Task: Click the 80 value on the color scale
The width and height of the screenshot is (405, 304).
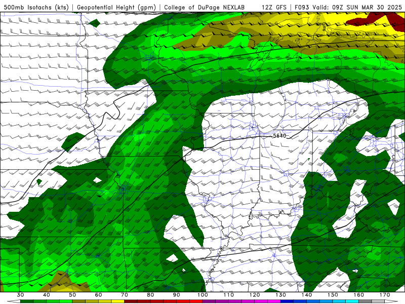Action: coord(150,295)
